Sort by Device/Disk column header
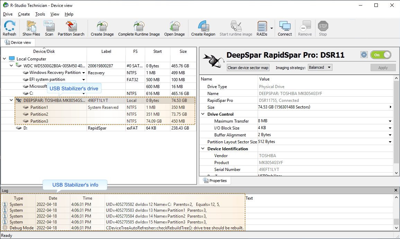The height and width of the screenshot is (239, 400). tap(44, 51)
